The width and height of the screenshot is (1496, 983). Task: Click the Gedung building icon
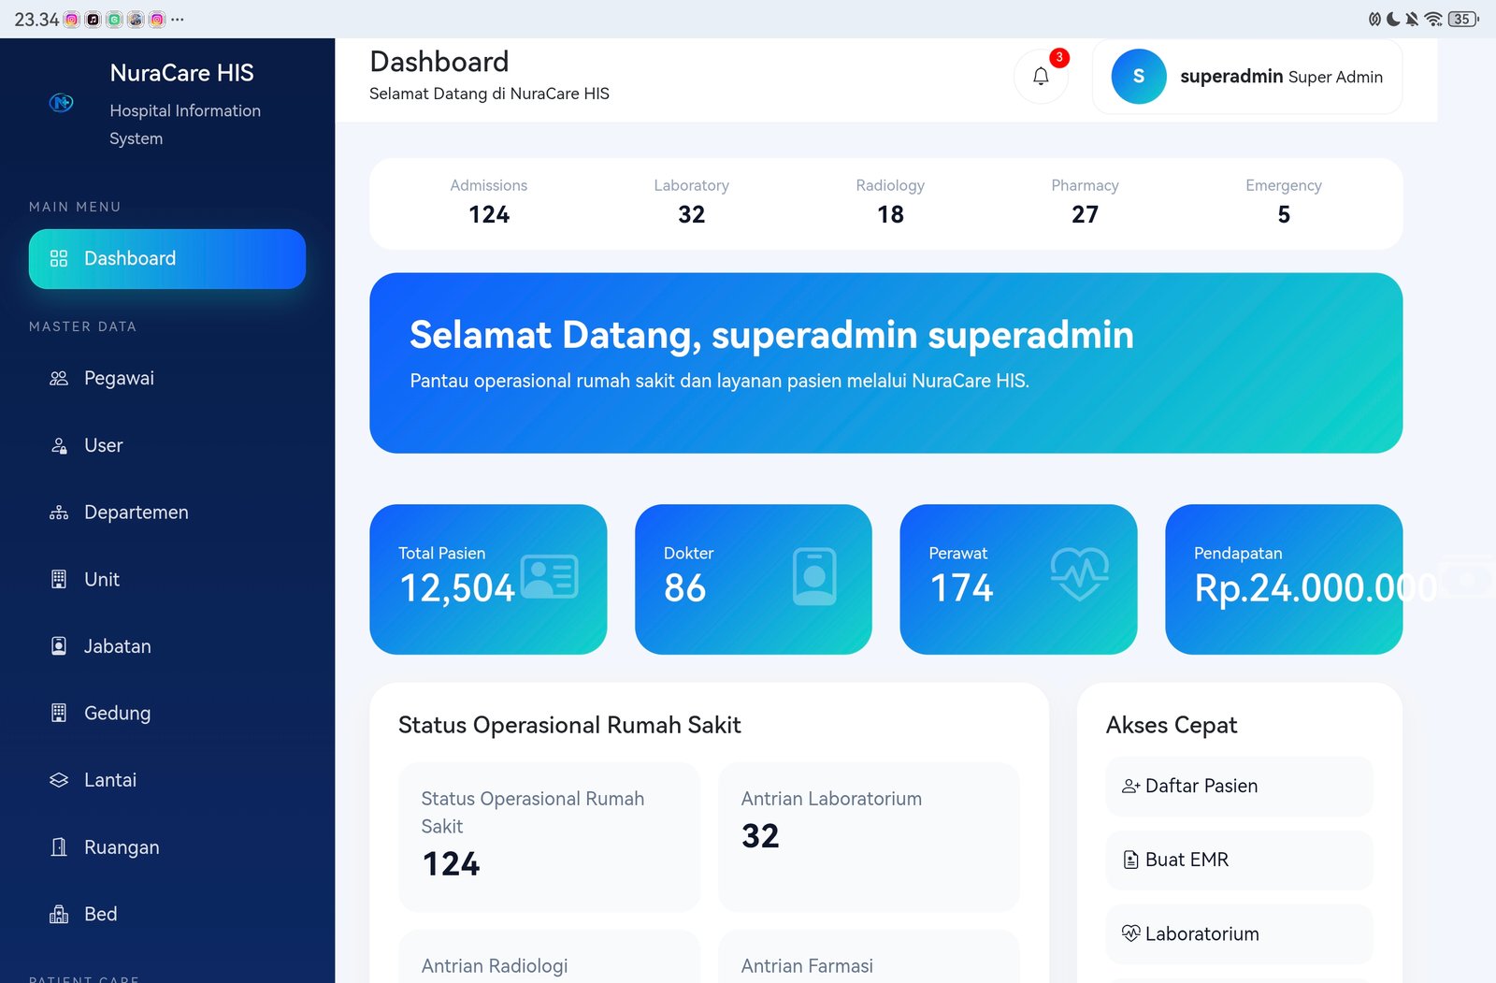(59, 713)
